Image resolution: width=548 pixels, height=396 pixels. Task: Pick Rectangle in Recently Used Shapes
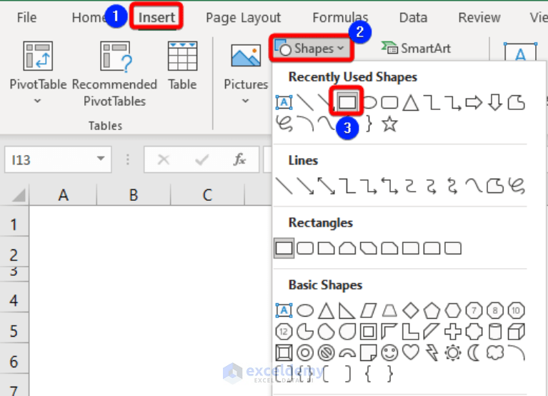[x=347, y=103]
